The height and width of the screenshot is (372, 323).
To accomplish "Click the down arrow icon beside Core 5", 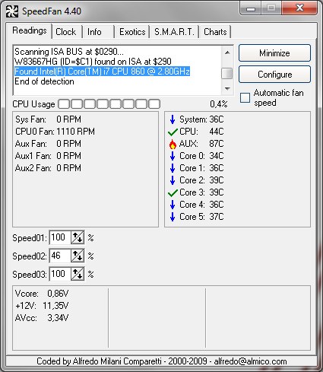I will pos(173,217).
